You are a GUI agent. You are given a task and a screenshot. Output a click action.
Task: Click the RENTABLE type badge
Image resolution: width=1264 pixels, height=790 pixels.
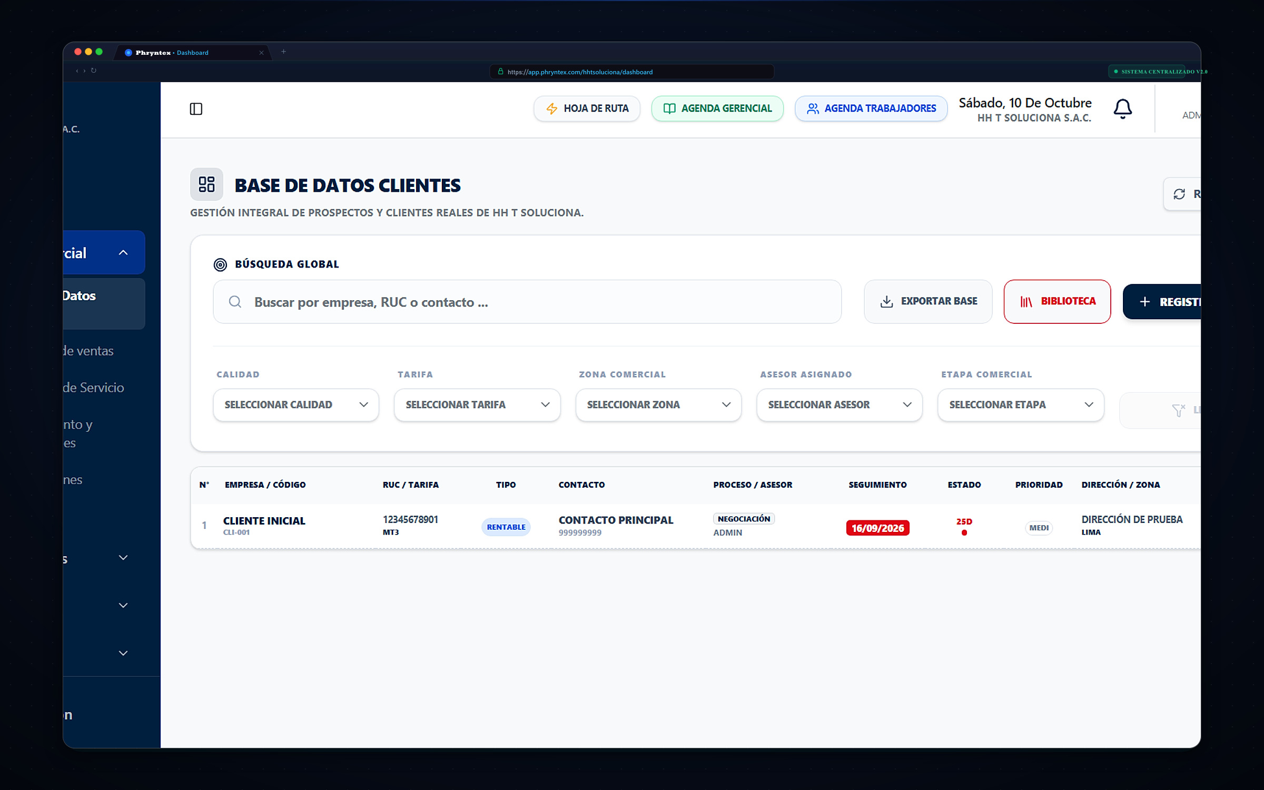tap(506, 527)
